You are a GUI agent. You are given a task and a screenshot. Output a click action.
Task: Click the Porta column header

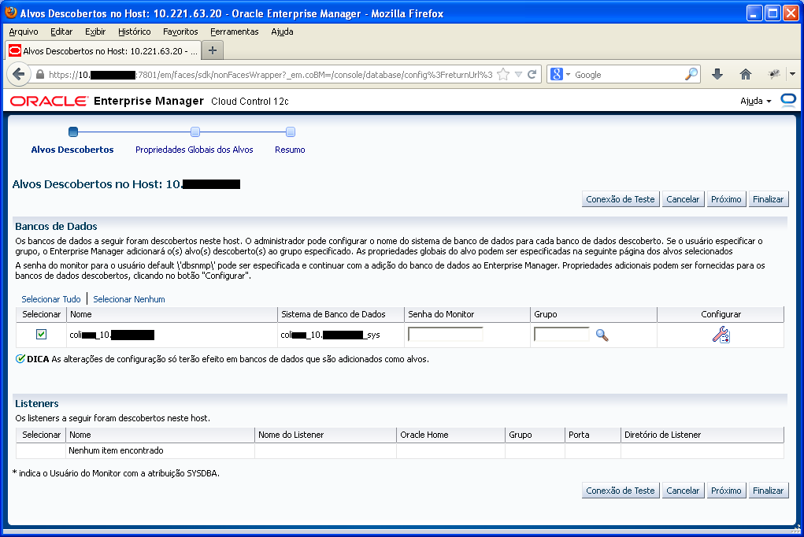coord(592,435)
